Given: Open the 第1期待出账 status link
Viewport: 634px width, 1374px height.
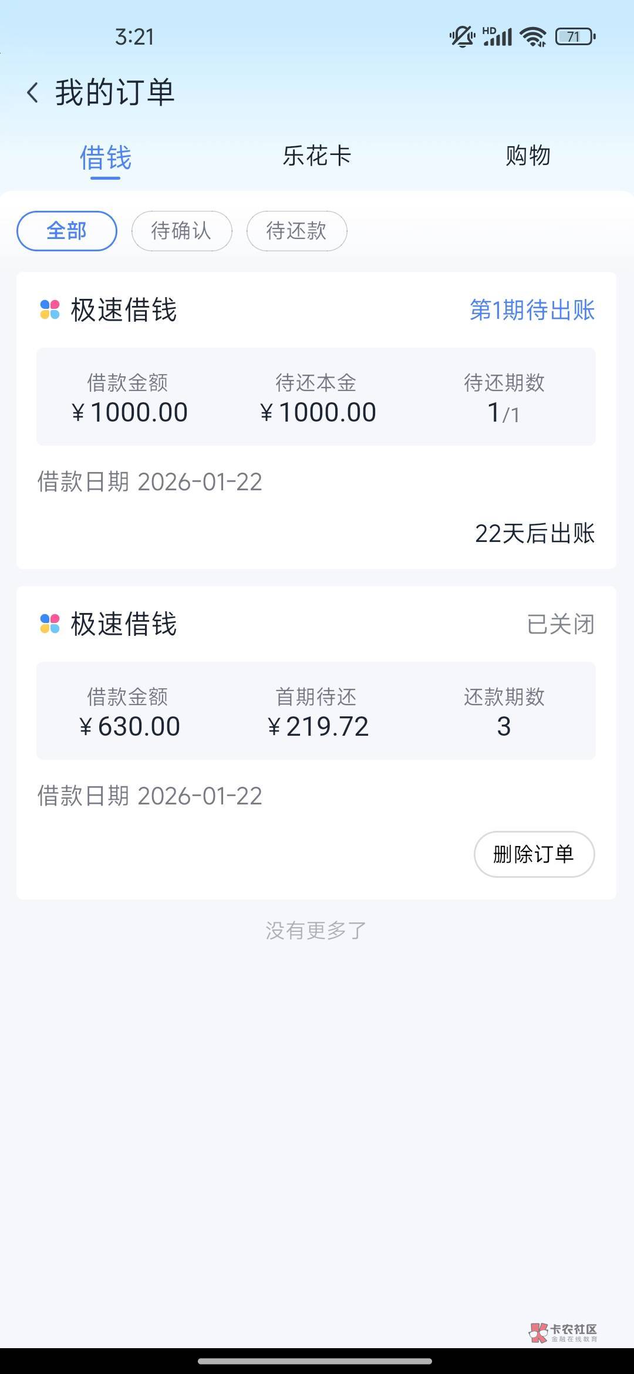Looking at the screenshot, I should (x=532, y=310).
